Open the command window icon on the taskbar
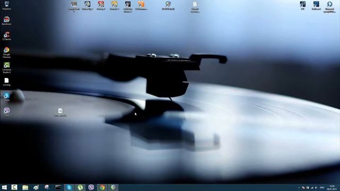The height and width of the screenshot is (191, 340). pyautogui.click(x=58, y=187)
